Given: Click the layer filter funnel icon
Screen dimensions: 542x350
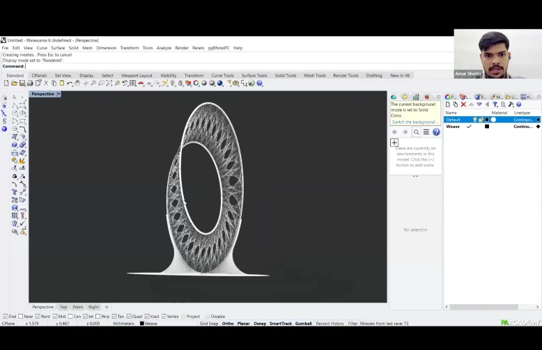Looking at the screenshot, I should (495, 104).
